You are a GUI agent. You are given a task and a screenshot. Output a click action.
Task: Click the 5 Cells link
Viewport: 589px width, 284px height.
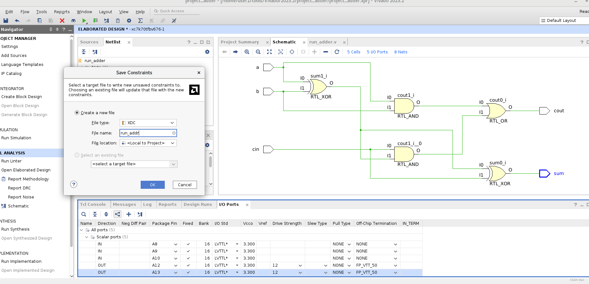(x=354, y=52)
